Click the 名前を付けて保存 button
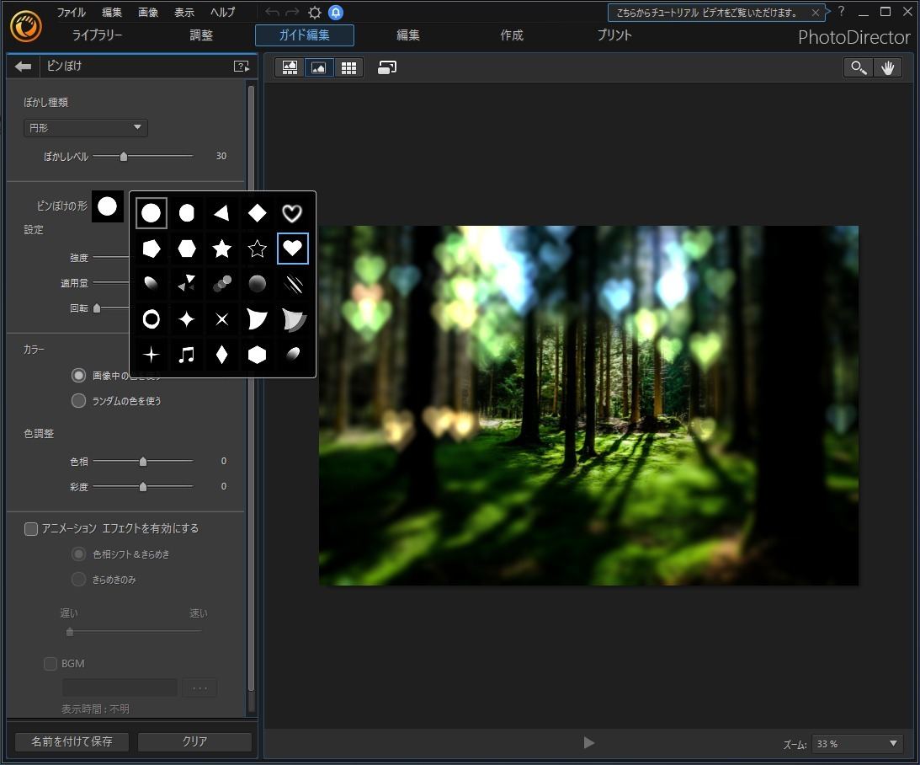920x765 pixels. (72, 741)
